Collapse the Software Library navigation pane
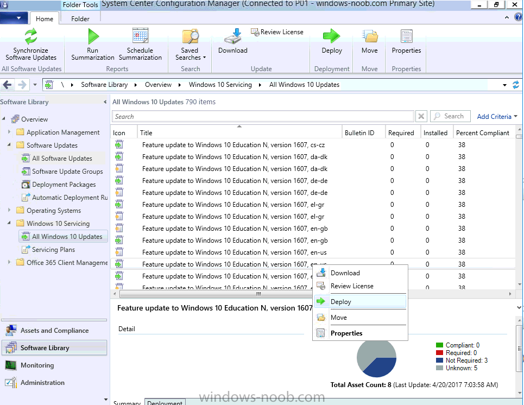Screen dimensions: 524x405 (x=105, y=102)
